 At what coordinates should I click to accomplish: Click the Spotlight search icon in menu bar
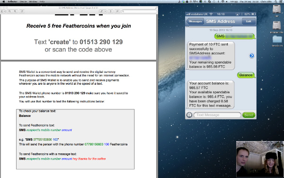click(275, 1)
